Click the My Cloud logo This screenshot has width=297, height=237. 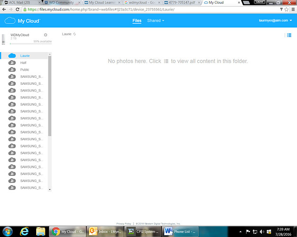click(x=22, y=20)
